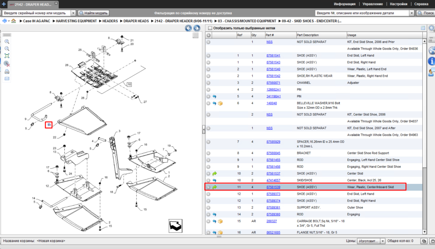Open the Управление menu
The width and height of the screenshot is (435, 249).
[373, 4]
